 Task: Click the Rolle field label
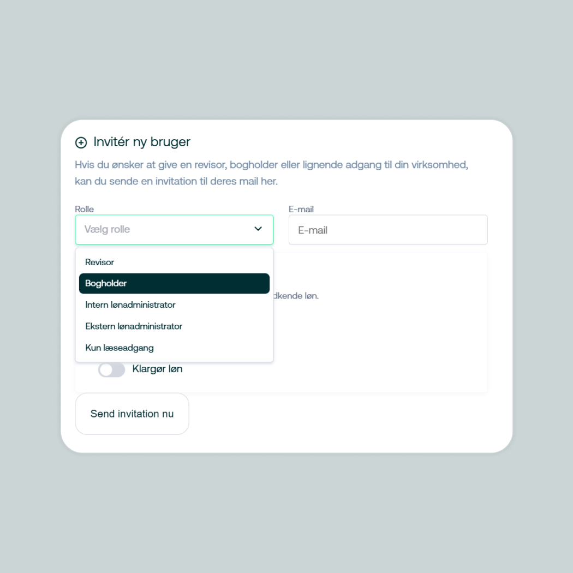point(85,209)
